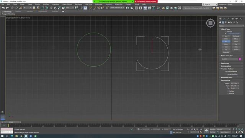
Task: Open the Rendering menu
Action: (78, 4)
